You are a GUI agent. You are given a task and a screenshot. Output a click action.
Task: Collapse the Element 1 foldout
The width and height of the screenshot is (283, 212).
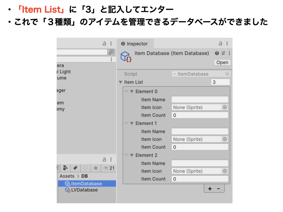pos(132,123)
